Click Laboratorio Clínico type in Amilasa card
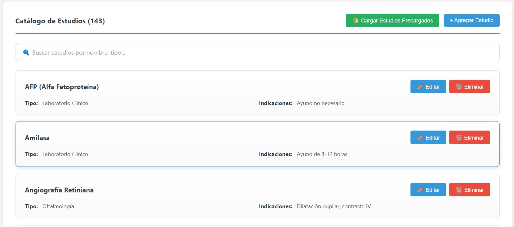Image resolution: width=514 pixels, height=227 pixels. click(x=65, y=154)
